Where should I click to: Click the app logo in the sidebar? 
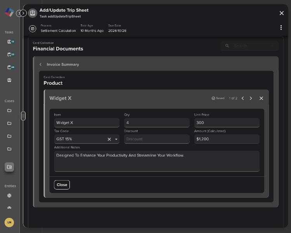(x=9, y=12)
